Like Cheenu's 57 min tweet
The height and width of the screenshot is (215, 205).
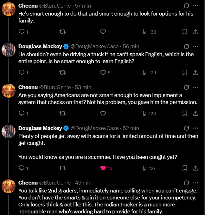103,32
